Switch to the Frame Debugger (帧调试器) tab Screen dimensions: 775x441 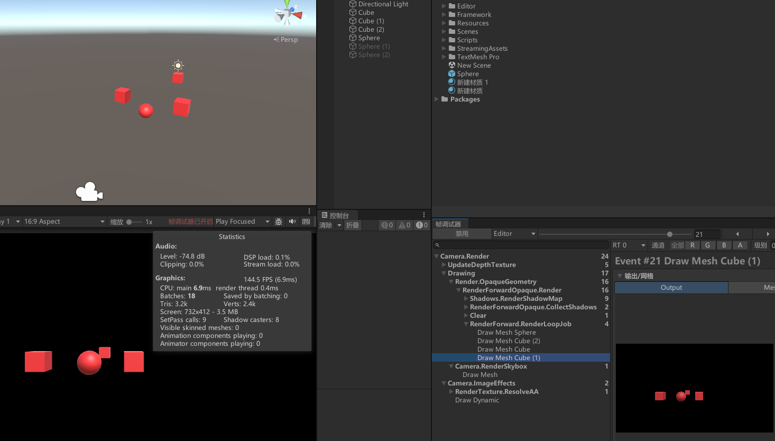tap(448, 224)
